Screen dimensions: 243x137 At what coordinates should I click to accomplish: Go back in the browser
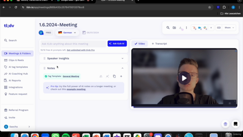(x=4, y=7)
